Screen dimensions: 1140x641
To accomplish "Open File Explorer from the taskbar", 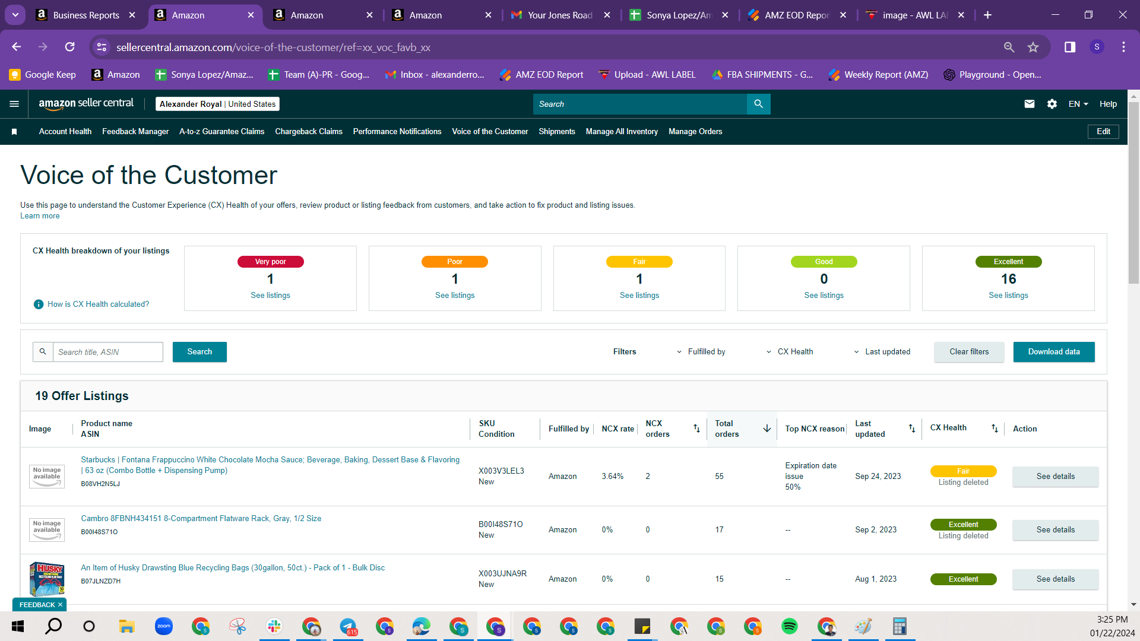I will pyautogui.click(x=126, y=626).
